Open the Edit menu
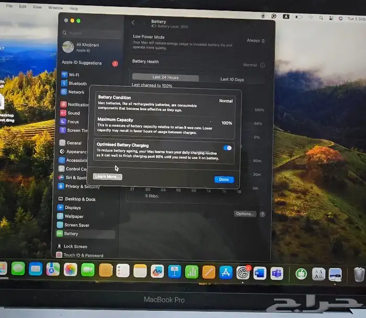Viewport: 366px width, 318px height. coord(22,7)
